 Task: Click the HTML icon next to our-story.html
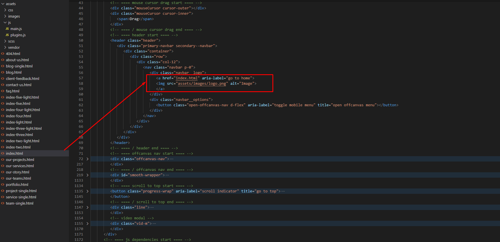point(3,172)
